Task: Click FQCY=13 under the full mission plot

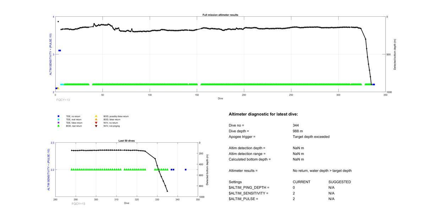Action: (x=63, y=100)
